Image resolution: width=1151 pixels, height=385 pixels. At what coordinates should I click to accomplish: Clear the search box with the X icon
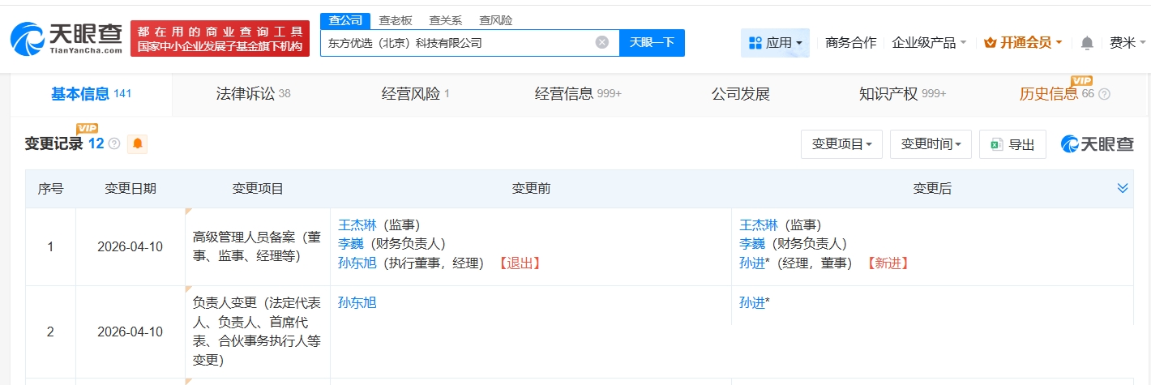602,43
